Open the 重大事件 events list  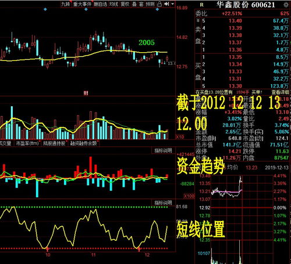pyautogui.click(x=82, y=4)
